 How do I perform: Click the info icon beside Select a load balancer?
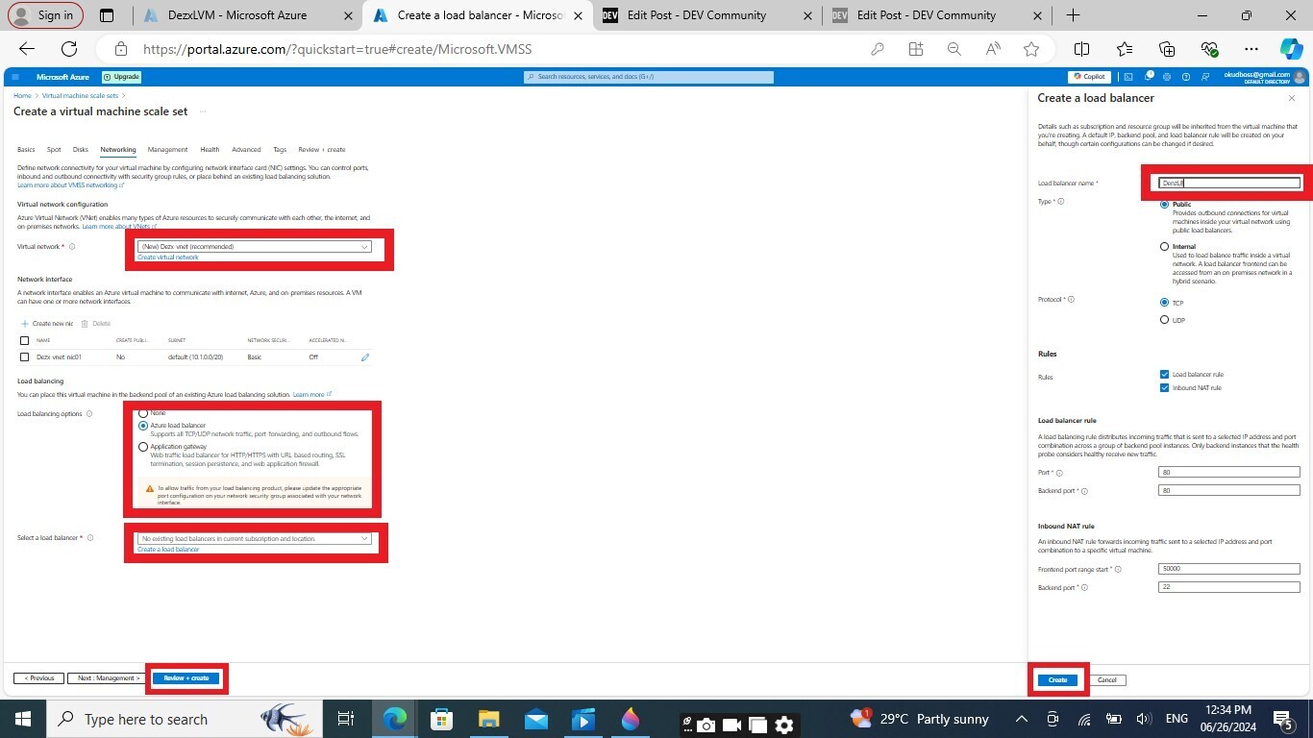pyautogui.click(x=90, y=538)
